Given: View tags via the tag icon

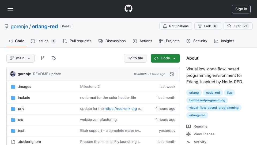Looking at the screenshot, I should coord(54,58).
